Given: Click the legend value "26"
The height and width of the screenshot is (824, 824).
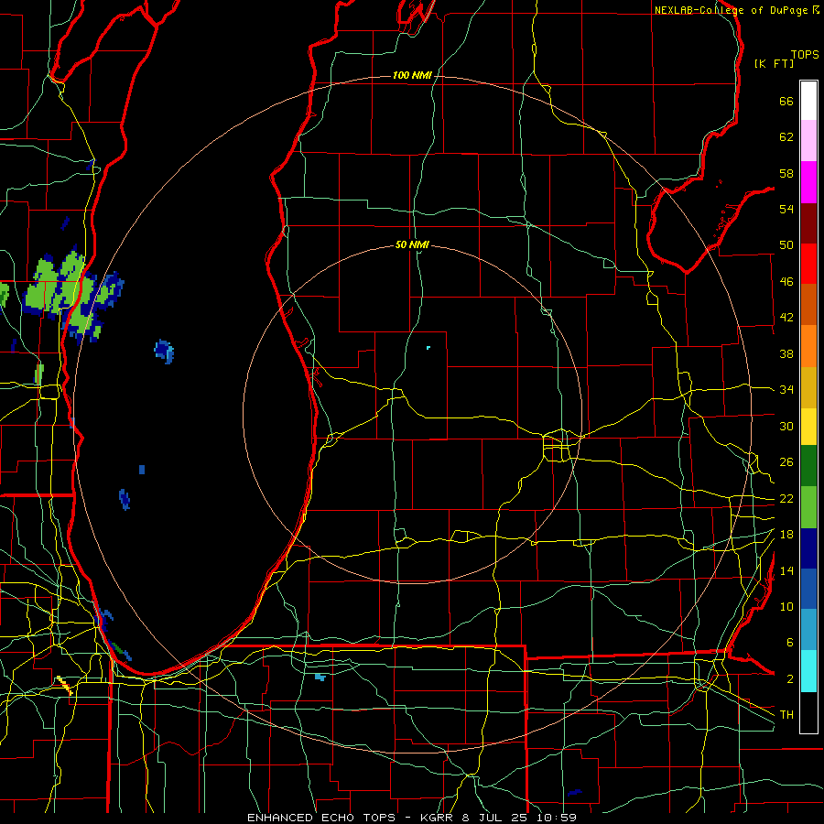Looking at the screenshot, I should (x=786, y=462).
